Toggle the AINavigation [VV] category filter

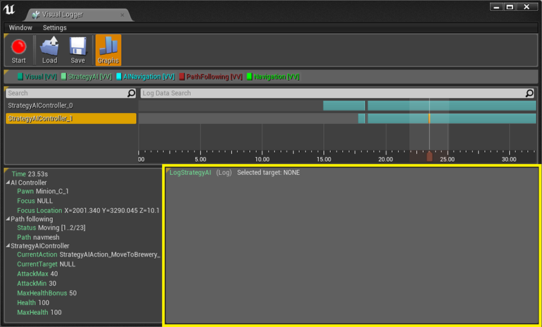pyautogui.click(x=145, y=77)
